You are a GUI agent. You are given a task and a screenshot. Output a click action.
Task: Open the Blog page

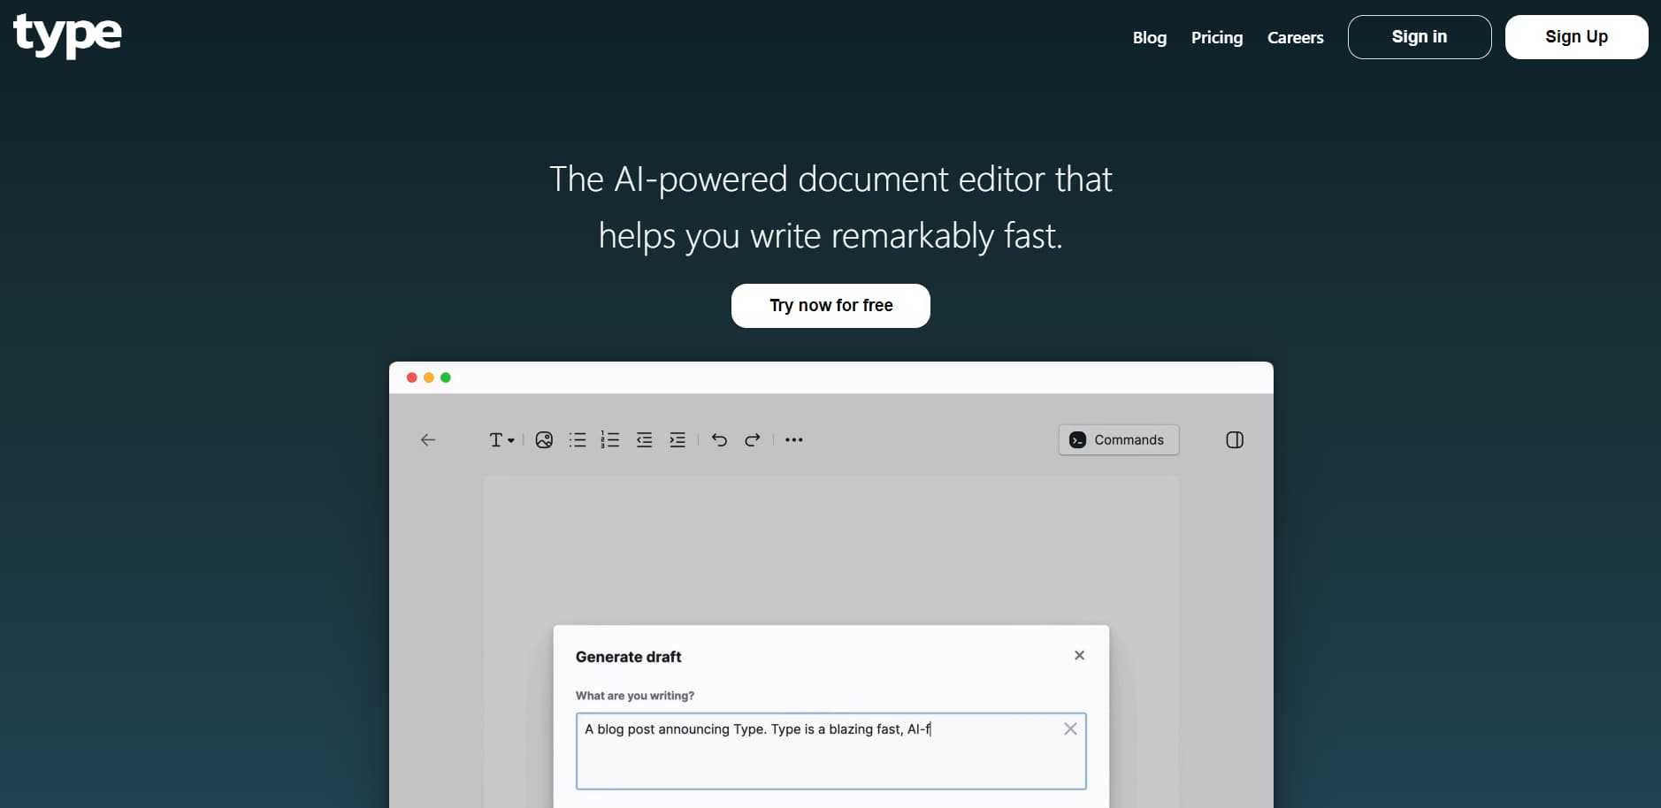tap(1149, 37)
